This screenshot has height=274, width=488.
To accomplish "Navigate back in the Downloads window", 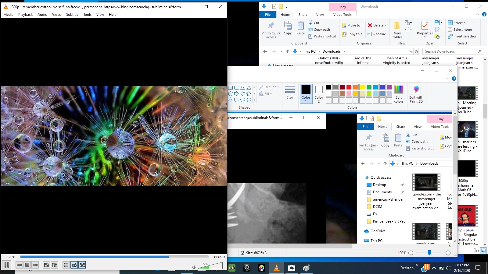I will coord(265,51).
